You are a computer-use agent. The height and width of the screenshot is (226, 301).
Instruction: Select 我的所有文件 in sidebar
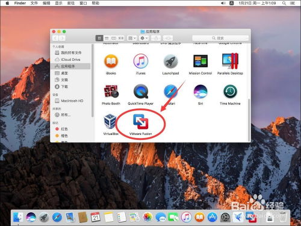pos(71,52)
